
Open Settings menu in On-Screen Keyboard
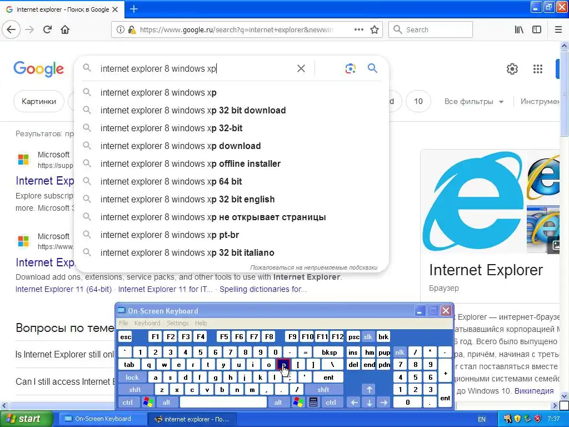pyautogui.click(x=177, y=323)
